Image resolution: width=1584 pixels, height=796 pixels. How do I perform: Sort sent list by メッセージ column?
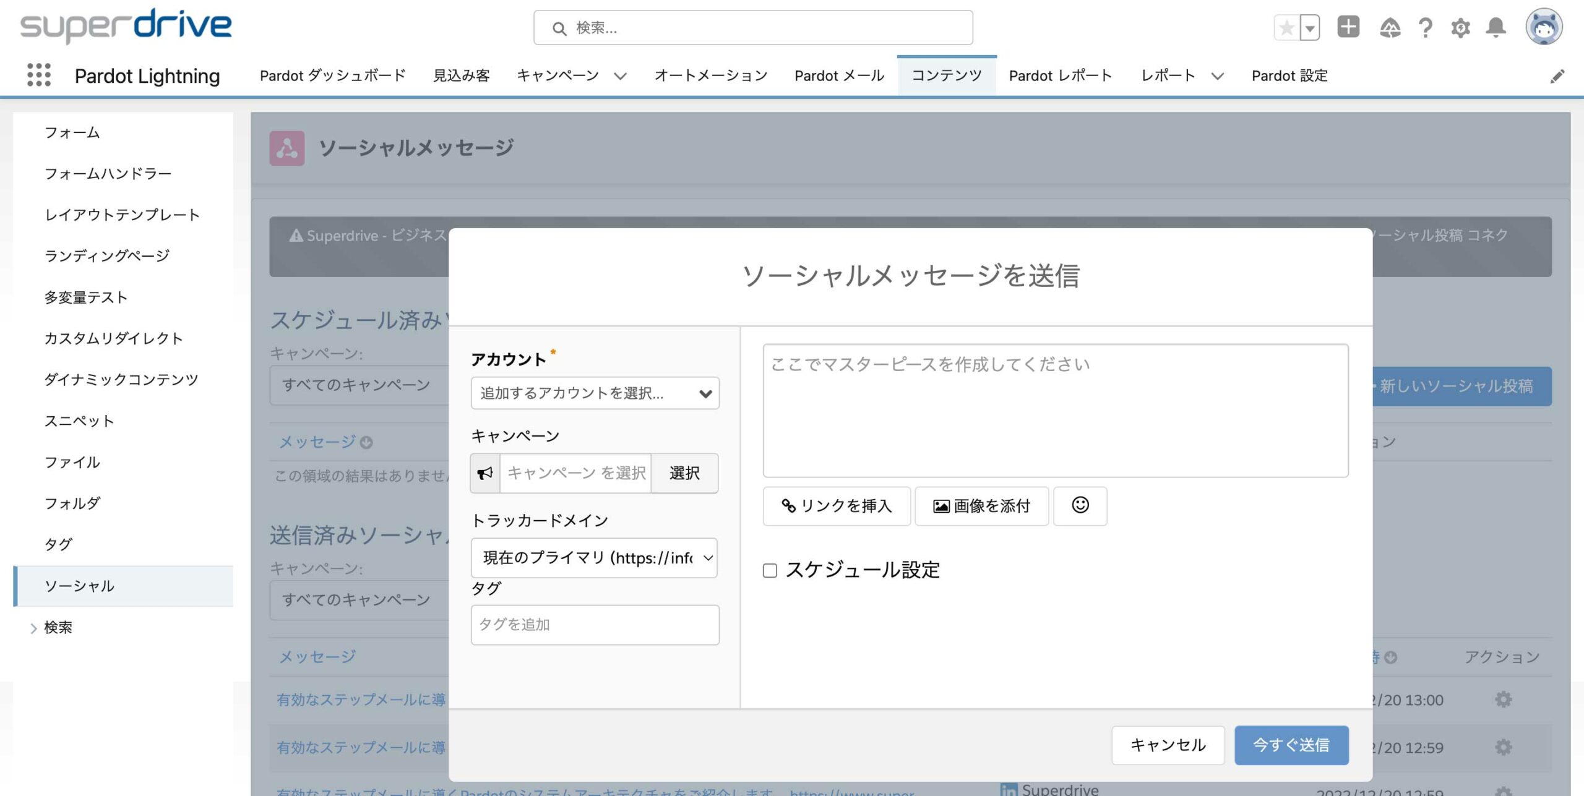[318, 656]
